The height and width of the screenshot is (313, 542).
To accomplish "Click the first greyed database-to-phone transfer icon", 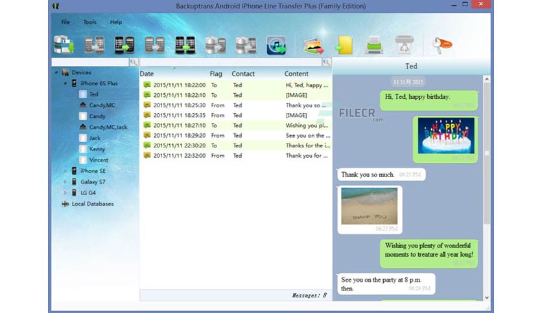I will [215, 45].
